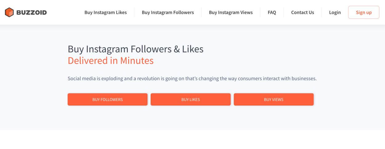This screenshot has height=149, width=385.
Task: Click the orange Delivered in Minutes text
Action: 111,60
